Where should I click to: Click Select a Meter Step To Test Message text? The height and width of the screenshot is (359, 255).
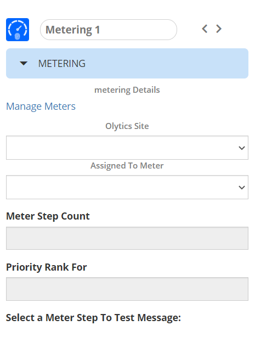[x=93, y=318]
